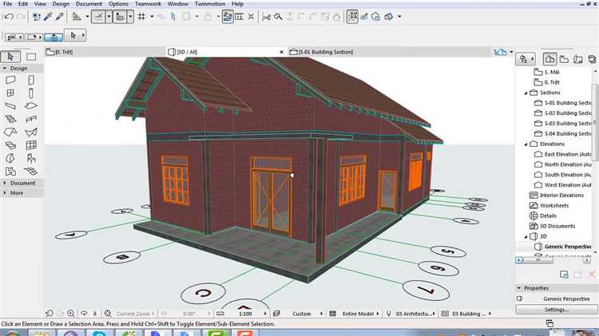Click the Orbit icon in the bottom bar
Screen dimensions: 599x336
[x=84, y=314]
